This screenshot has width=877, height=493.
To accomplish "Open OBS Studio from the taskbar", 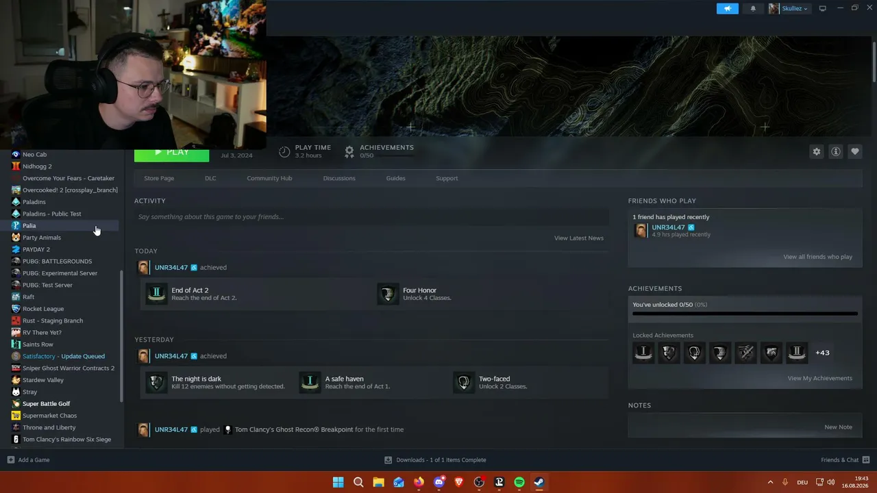I will click(479, 482).
